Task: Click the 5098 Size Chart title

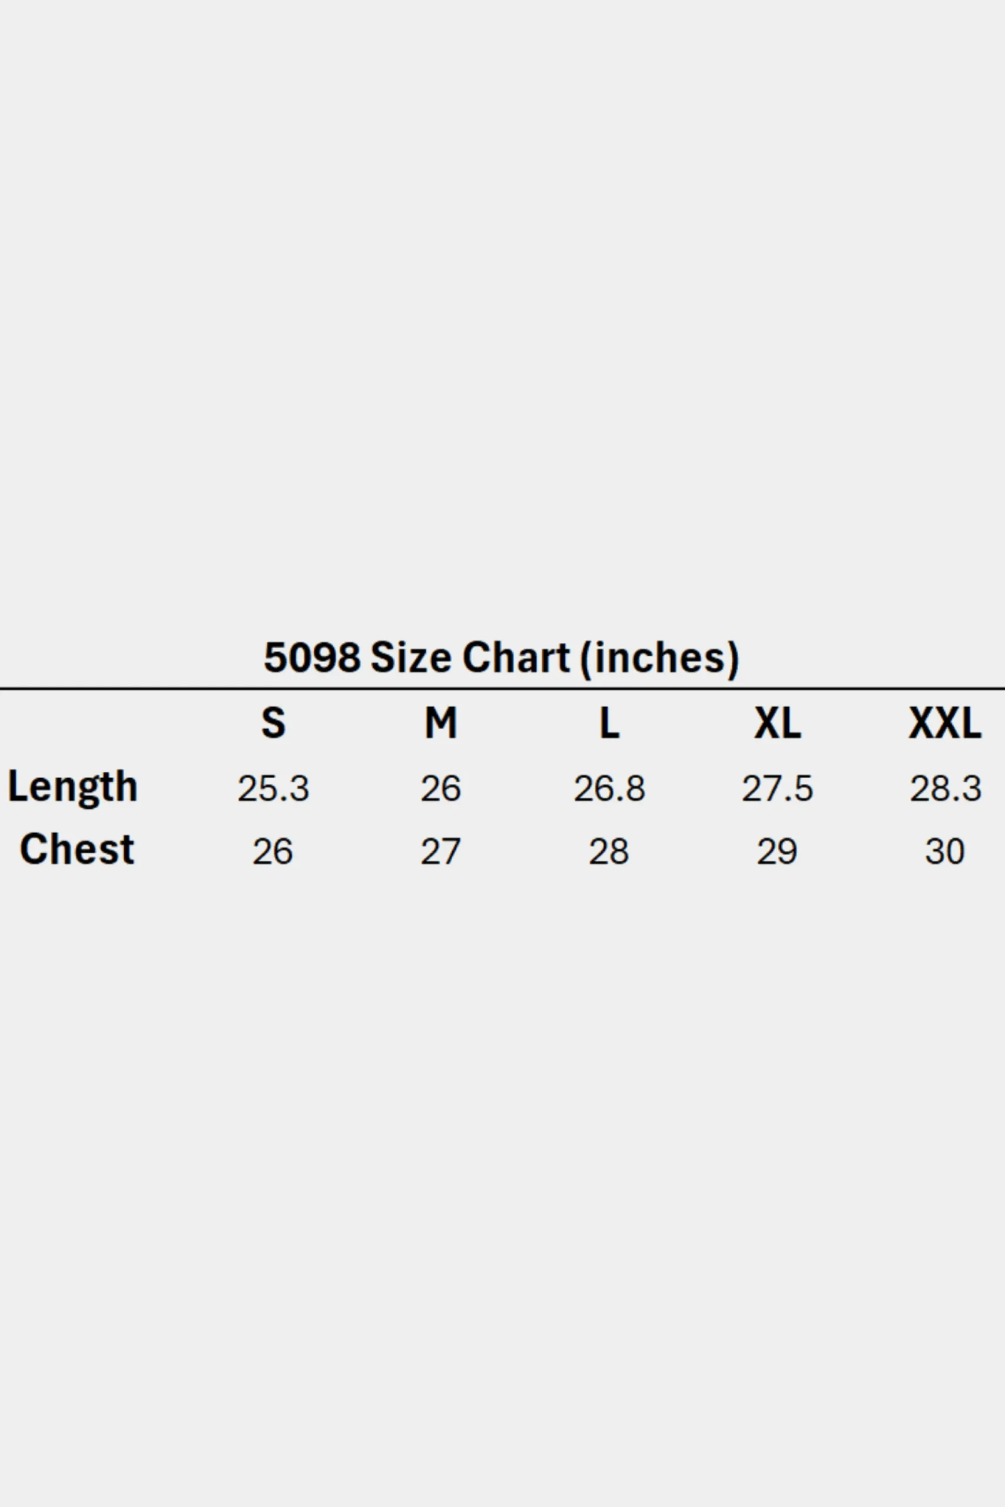Action: [501, 658]
